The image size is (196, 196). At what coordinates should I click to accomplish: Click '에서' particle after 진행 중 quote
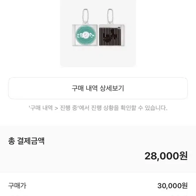[84, 108]
